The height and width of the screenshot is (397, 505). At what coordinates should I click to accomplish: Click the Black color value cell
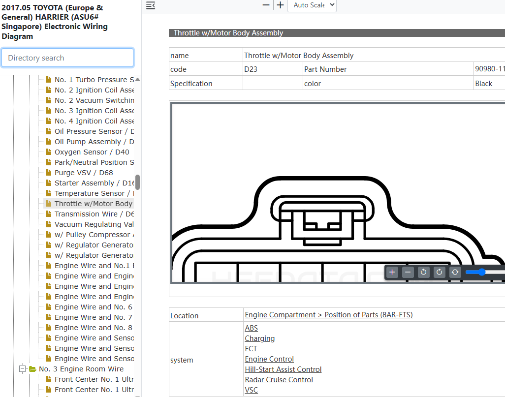489,83
